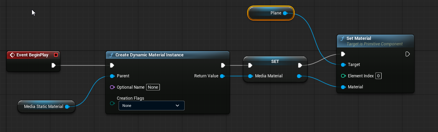Click the Creation Flags label

(x=130, y=98)
